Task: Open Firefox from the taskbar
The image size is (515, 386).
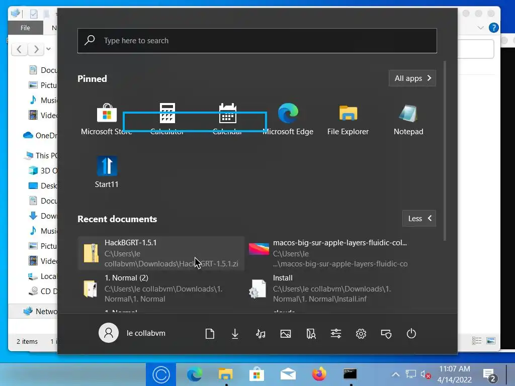Action: [x=319, y=374]
